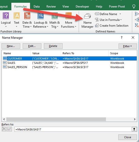Expand the Date & Time dropdown arrow
The width and height of the screenshot is (139, 142).
31,27
